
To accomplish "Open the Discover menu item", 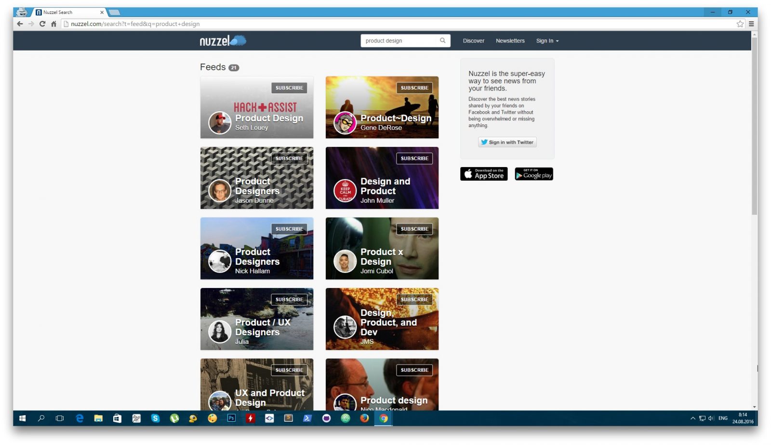I will click(x=473, y=41).
